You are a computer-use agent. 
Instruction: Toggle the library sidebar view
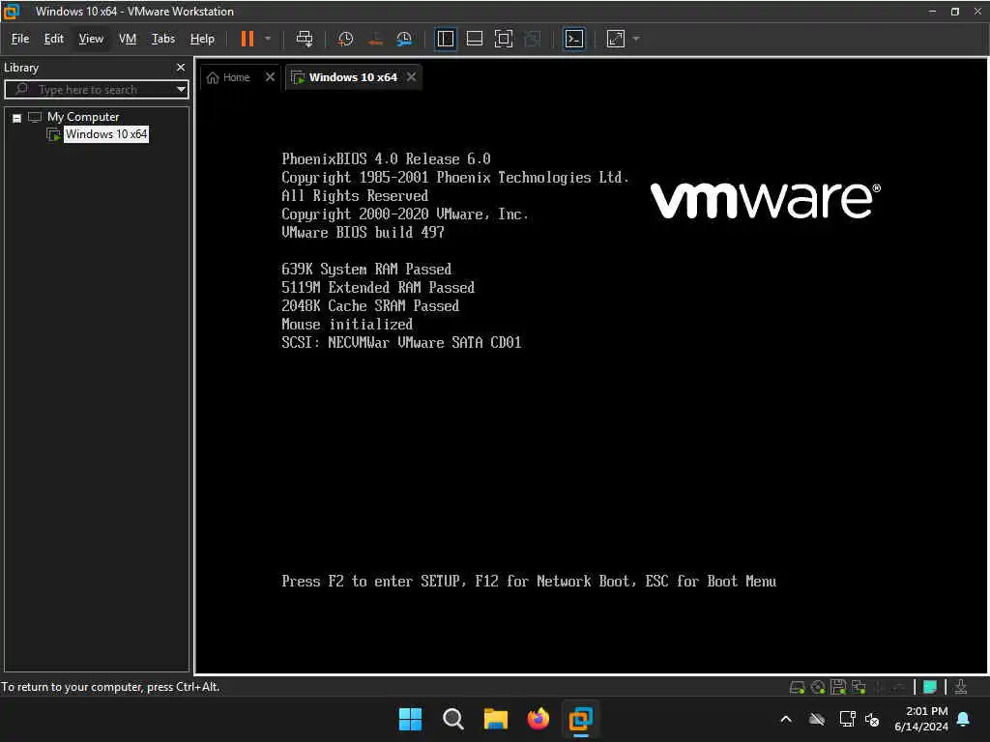pos(446,39)
